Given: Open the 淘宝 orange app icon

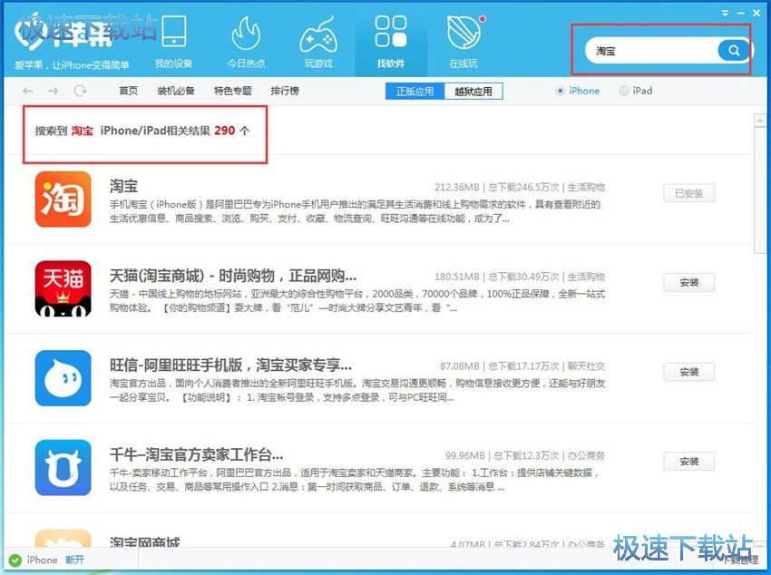Looking at the screenshot, I should [63, 199].
